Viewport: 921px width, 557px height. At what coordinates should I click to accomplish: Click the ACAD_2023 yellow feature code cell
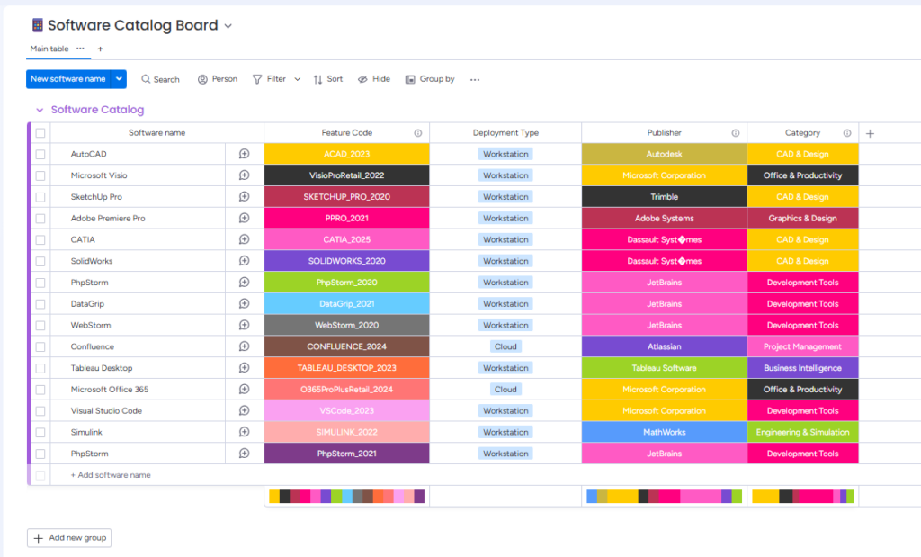coord(346,154)
